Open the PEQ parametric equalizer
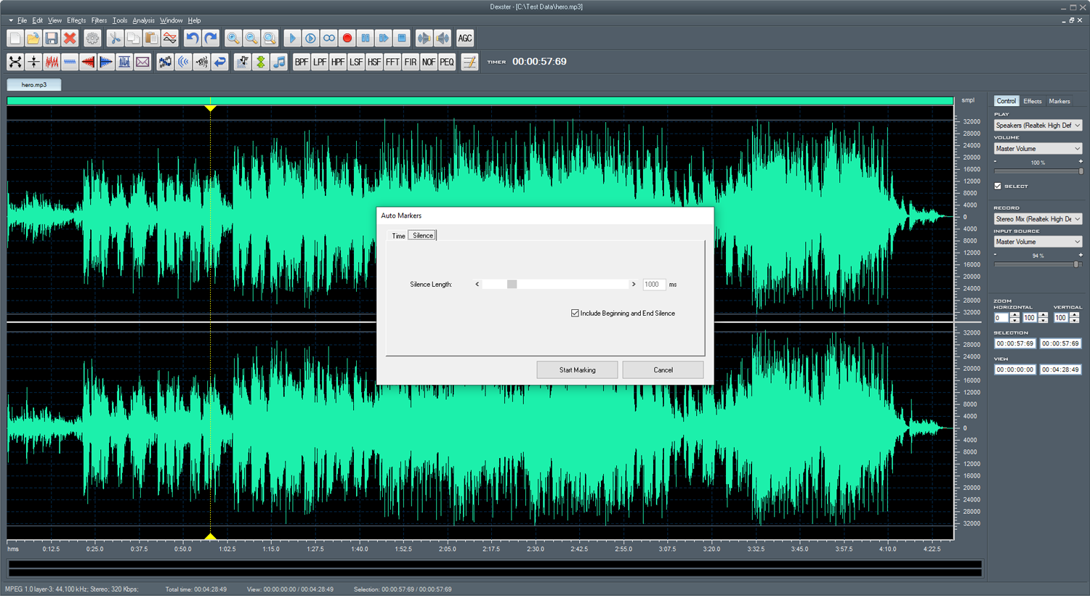Image resolution: width=1090 pixels, height=596 pixels. (x=447, y=62)
